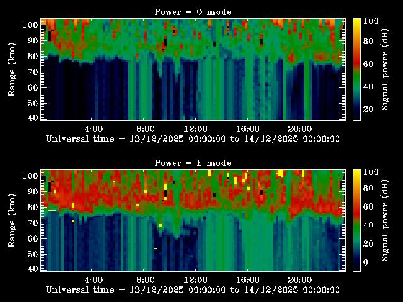The height and width of the screenshot is (302, 403).
Task: Click the 4:00 time tick under O mode plot
Action: click(x=93, y=128)
